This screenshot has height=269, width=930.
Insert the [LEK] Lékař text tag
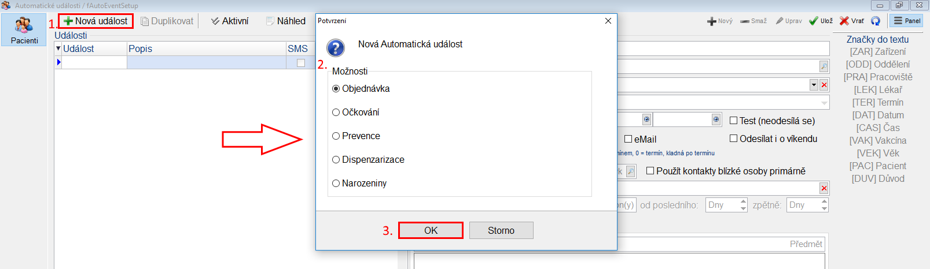(x=877, y=89)
